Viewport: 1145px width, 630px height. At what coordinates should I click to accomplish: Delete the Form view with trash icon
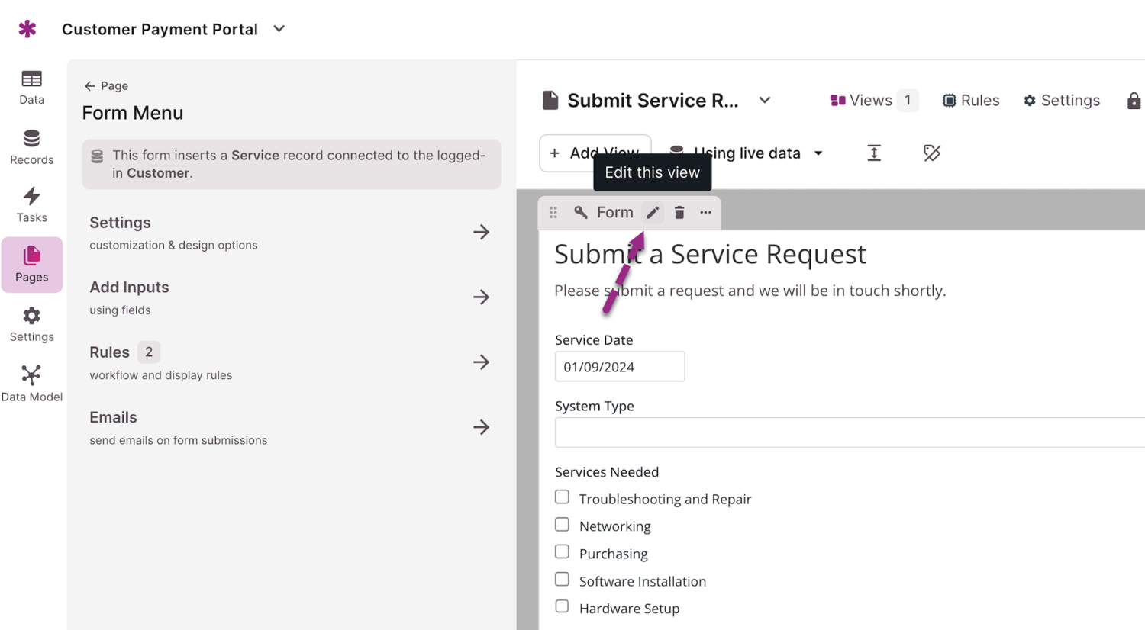(679, 213)
